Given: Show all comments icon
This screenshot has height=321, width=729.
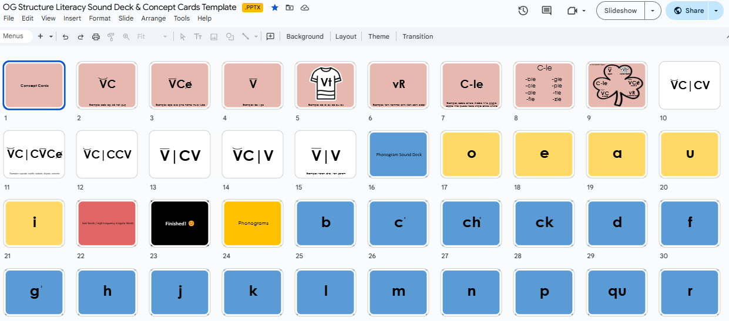Looking at the screenshot, I should point(546,11).
